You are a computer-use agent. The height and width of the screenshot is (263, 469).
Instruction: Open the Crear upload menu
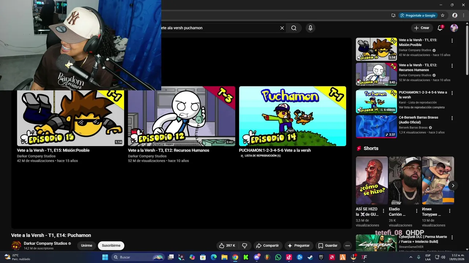(421, 28)
